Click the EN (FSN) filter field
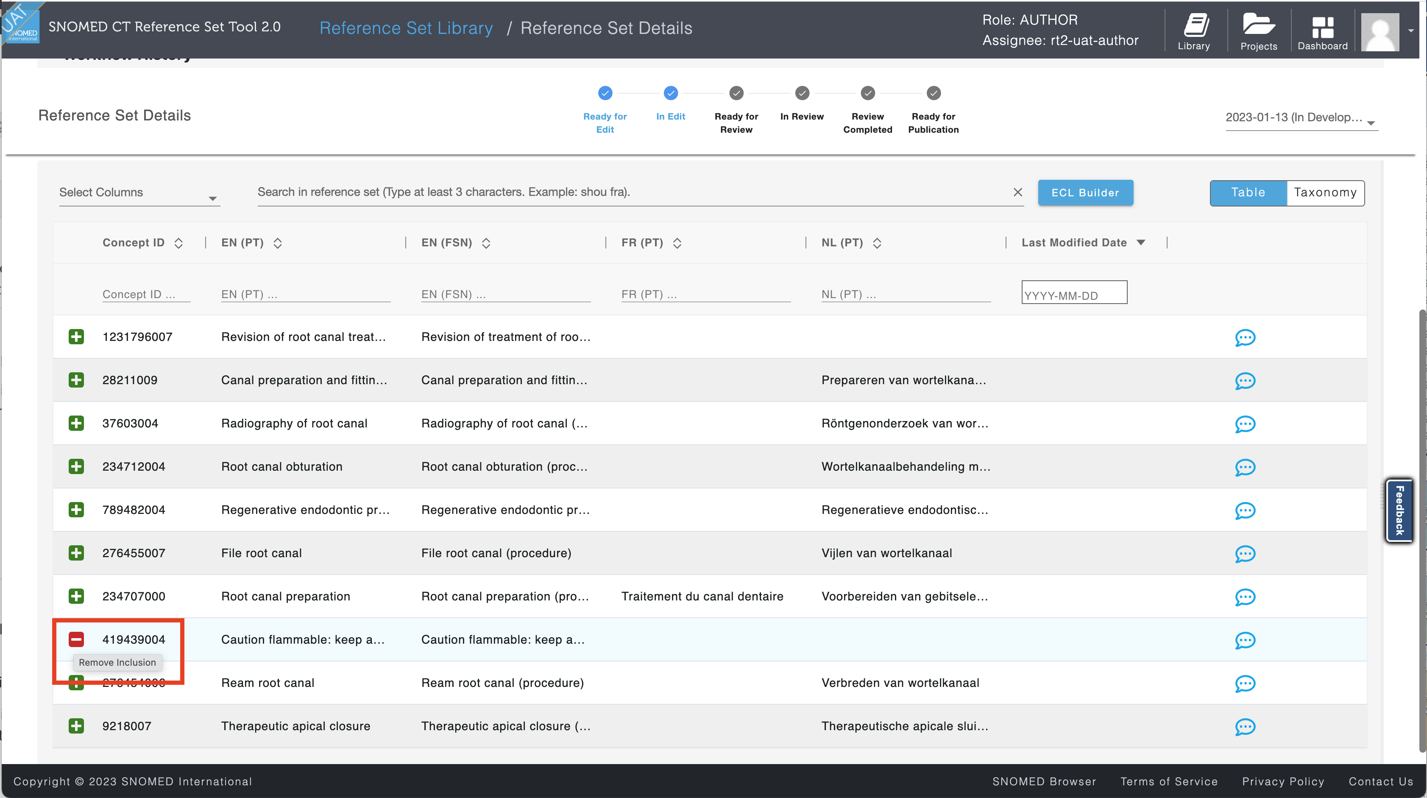The image size is (1427, 798). tap(506, 294)
